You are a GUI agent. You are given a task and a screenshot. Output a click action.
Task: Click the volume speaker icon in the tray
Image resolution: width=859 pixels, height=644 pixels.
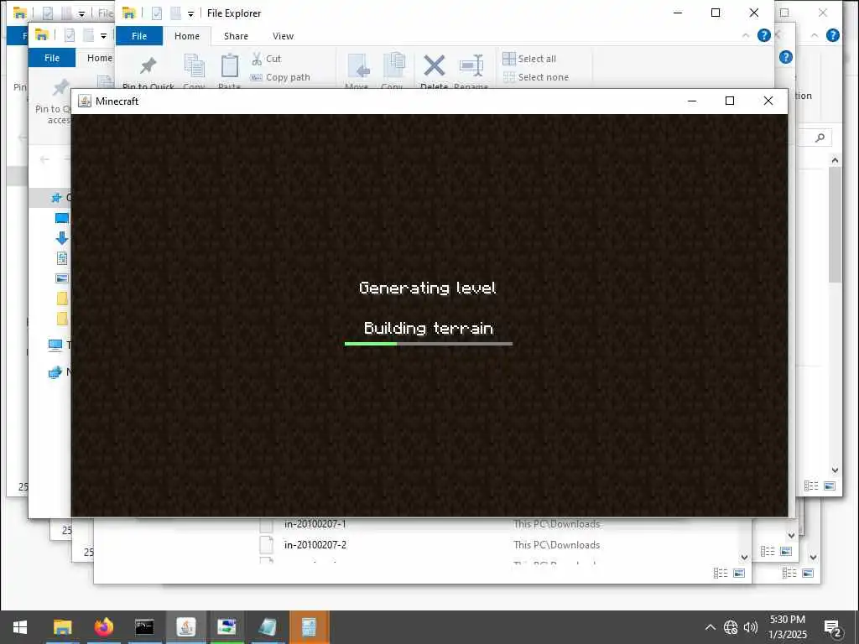click(751, 627)
